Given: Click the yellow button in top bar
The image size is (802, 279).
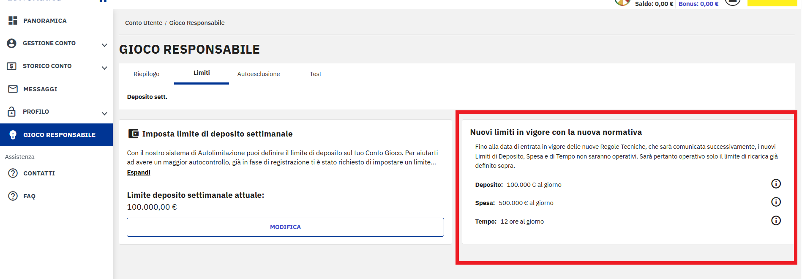Looking at the screenshot, I should [772, 3].
